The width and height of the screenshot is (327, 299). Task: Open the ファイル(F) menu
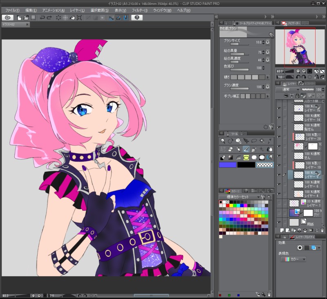click(x=12, y=10)
